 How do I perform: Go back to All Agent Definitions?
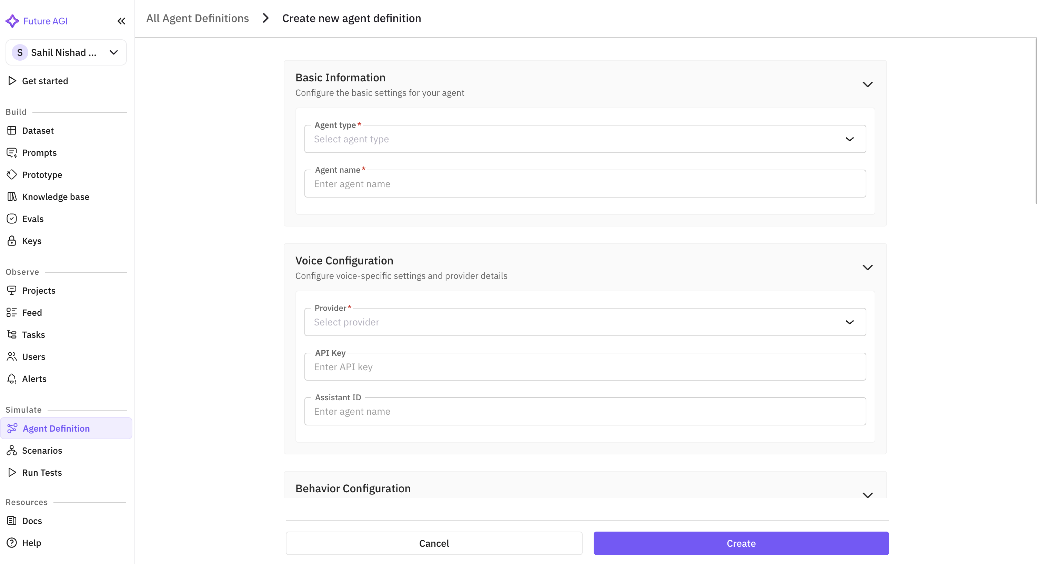197,19
